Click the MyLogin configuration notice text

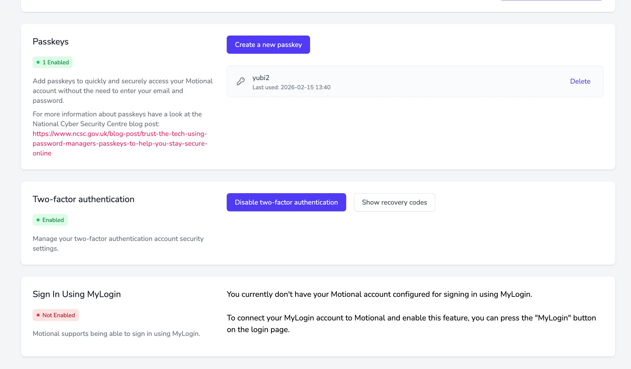coord(379,294)
